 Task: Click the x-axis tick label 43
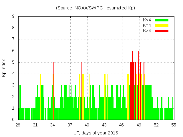click(x=104, y=125)
